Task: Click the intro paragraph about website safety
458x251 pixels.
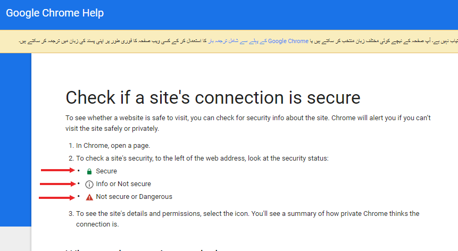Action: [248, 123]
